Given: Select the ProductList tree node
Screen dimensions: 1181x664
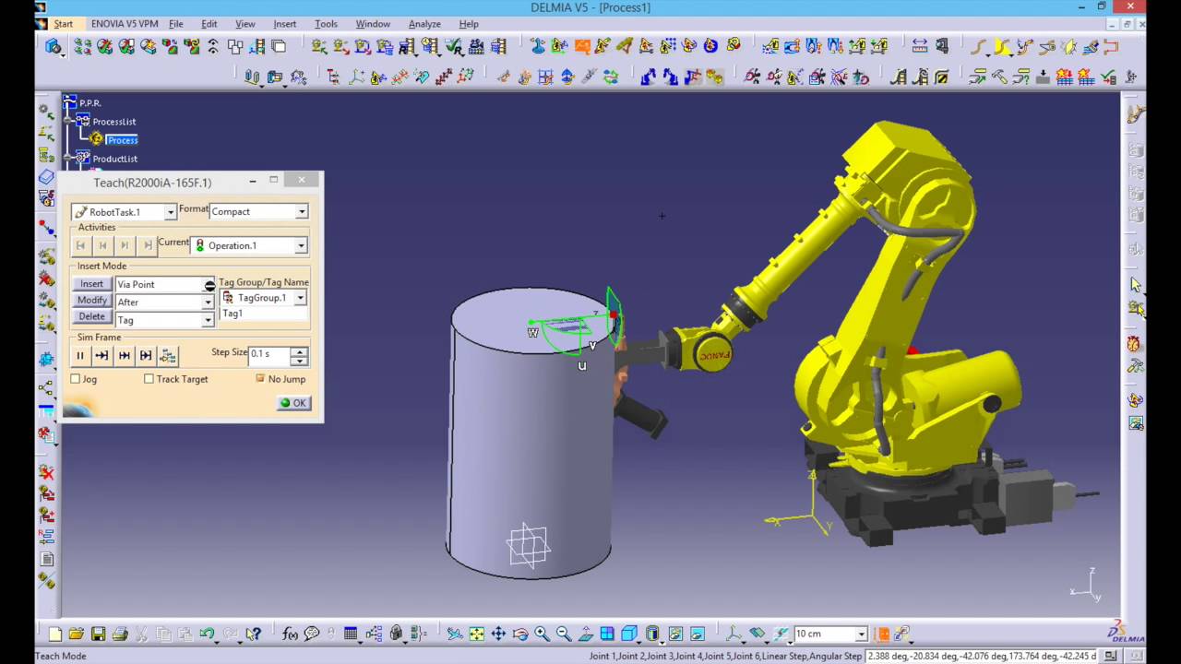Looking at the screenshot, I should (x=114, y=159).
